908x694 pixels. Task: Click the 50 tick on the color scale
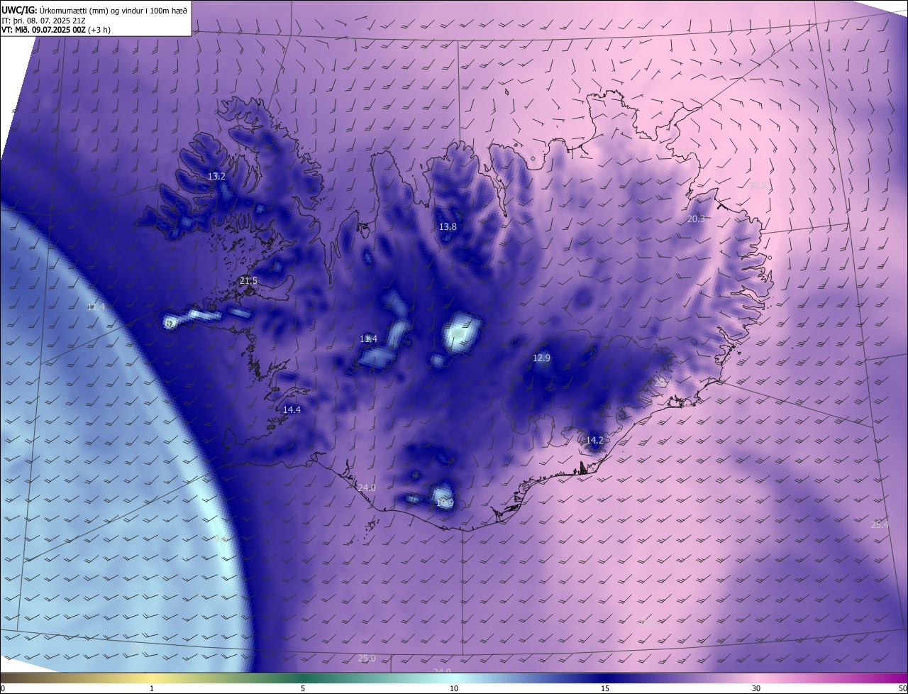coord(902,688)
